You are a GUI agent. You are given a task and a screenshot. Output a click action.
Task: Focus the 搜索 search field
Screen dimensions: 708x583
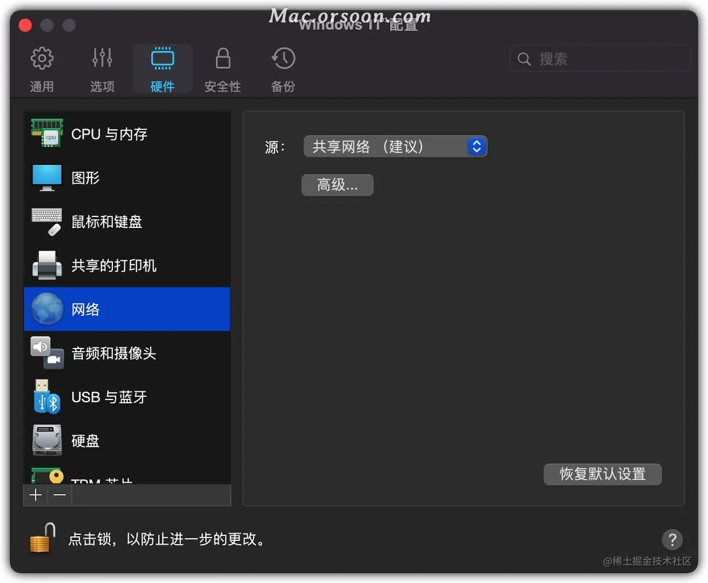(x=600, y=59)
